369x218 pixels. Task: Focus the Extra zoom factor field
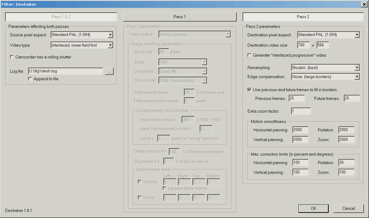point(301,111)
